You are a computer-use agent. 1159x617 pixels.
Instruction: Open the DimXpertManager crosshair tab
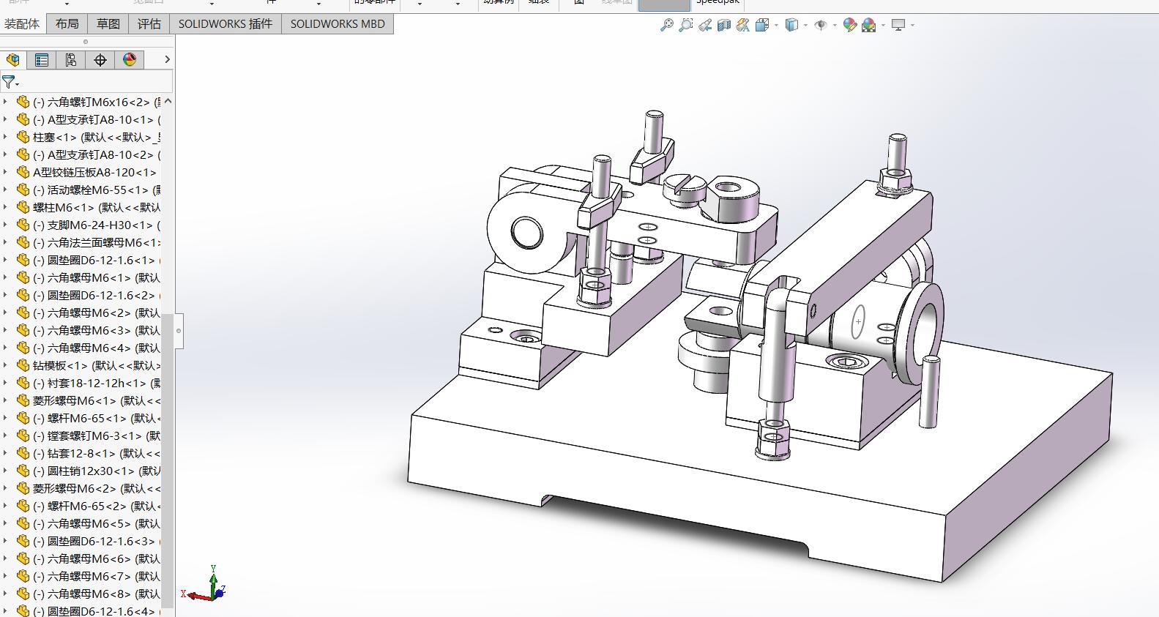pyautogui.click(x=100, y=60)
